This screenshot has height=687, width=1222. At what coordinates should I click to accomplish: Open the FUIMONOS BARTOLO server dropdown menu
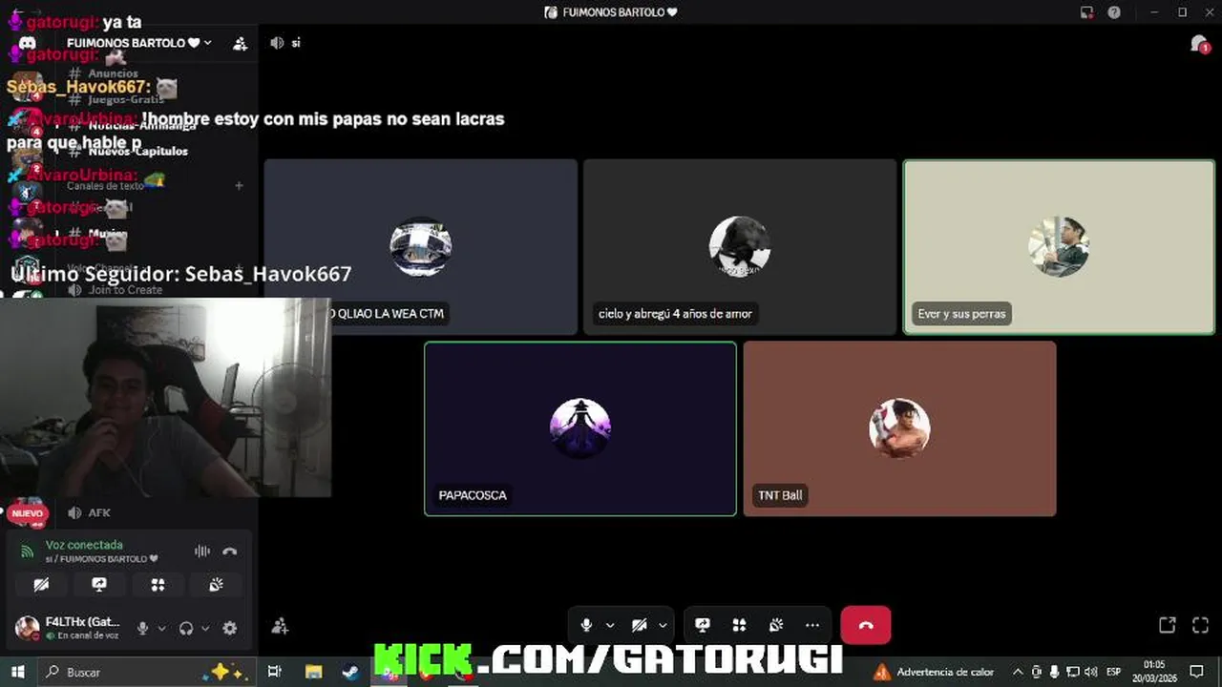coord(139,43)
